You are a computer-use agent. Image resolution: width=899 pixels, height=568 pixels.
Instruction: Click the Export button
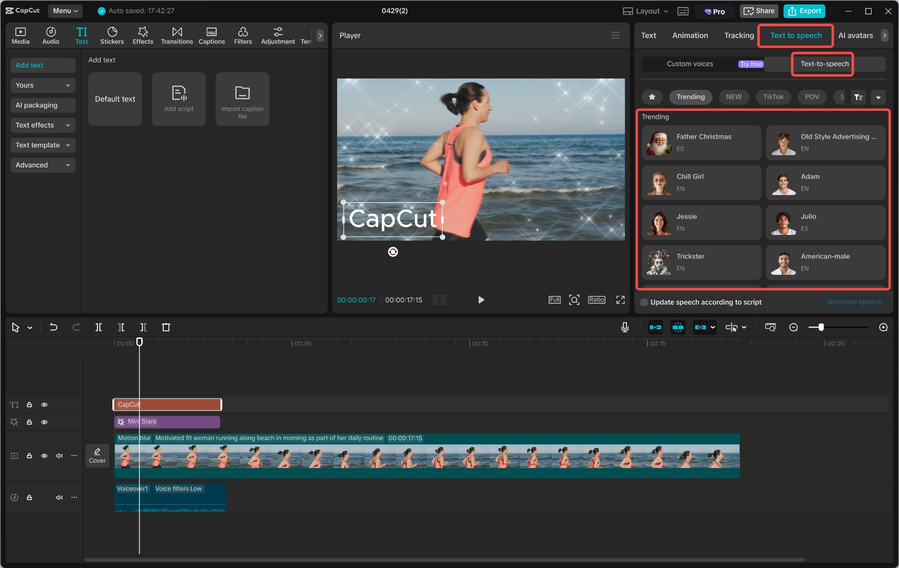(805, 11)
